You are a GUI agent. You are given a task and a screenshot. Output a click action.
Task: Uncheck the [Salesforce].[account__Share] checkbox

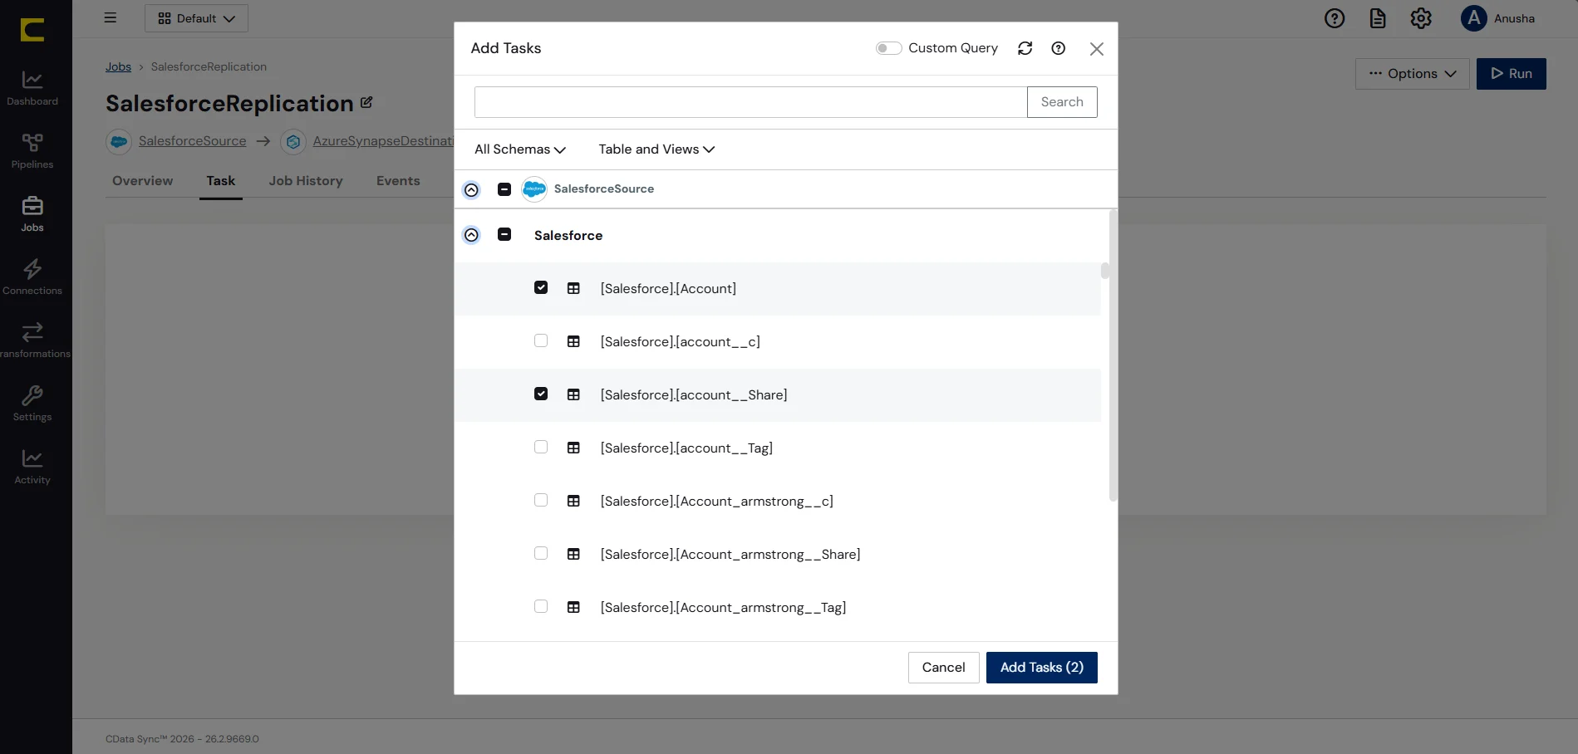(x=541, y=394)
